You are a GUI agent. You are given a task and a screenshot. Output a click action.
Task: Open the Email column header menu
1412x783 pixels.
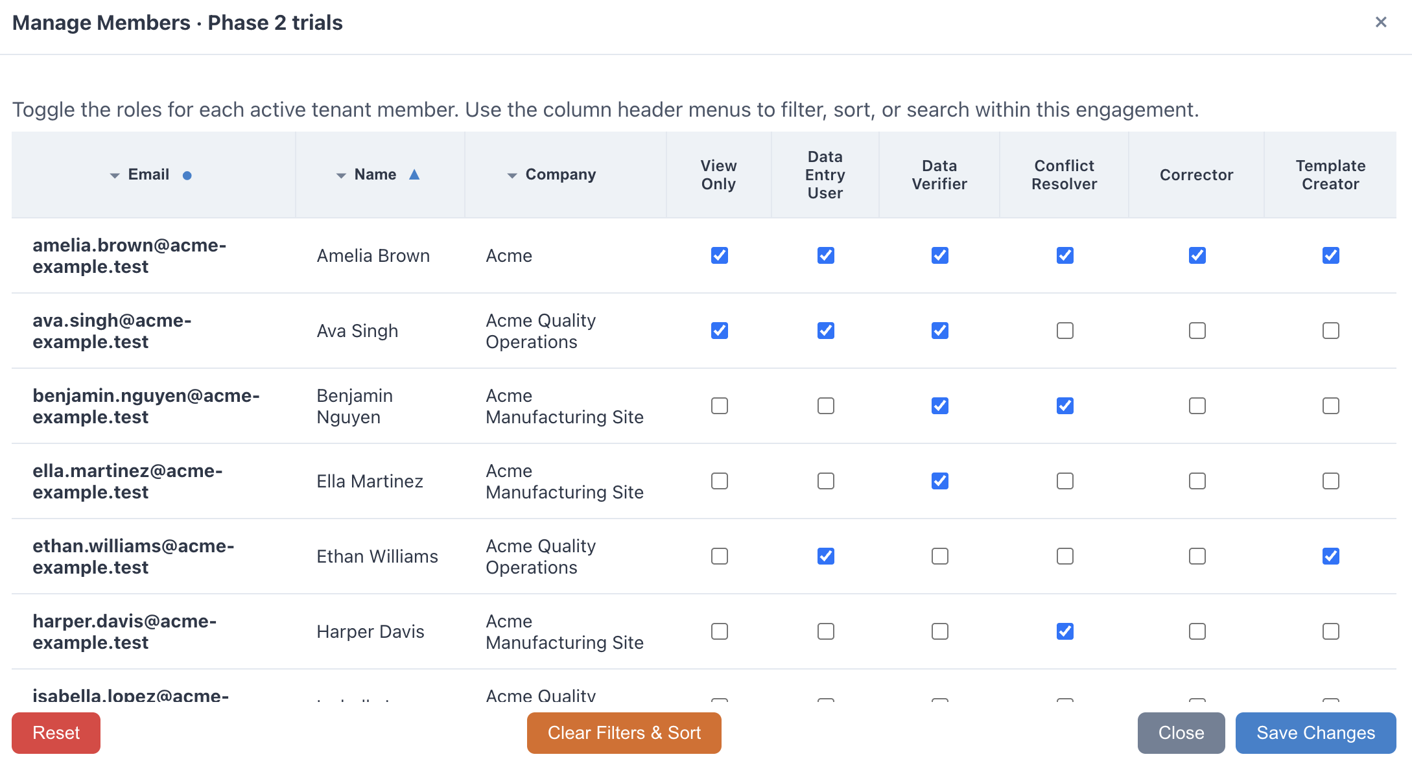114,175
